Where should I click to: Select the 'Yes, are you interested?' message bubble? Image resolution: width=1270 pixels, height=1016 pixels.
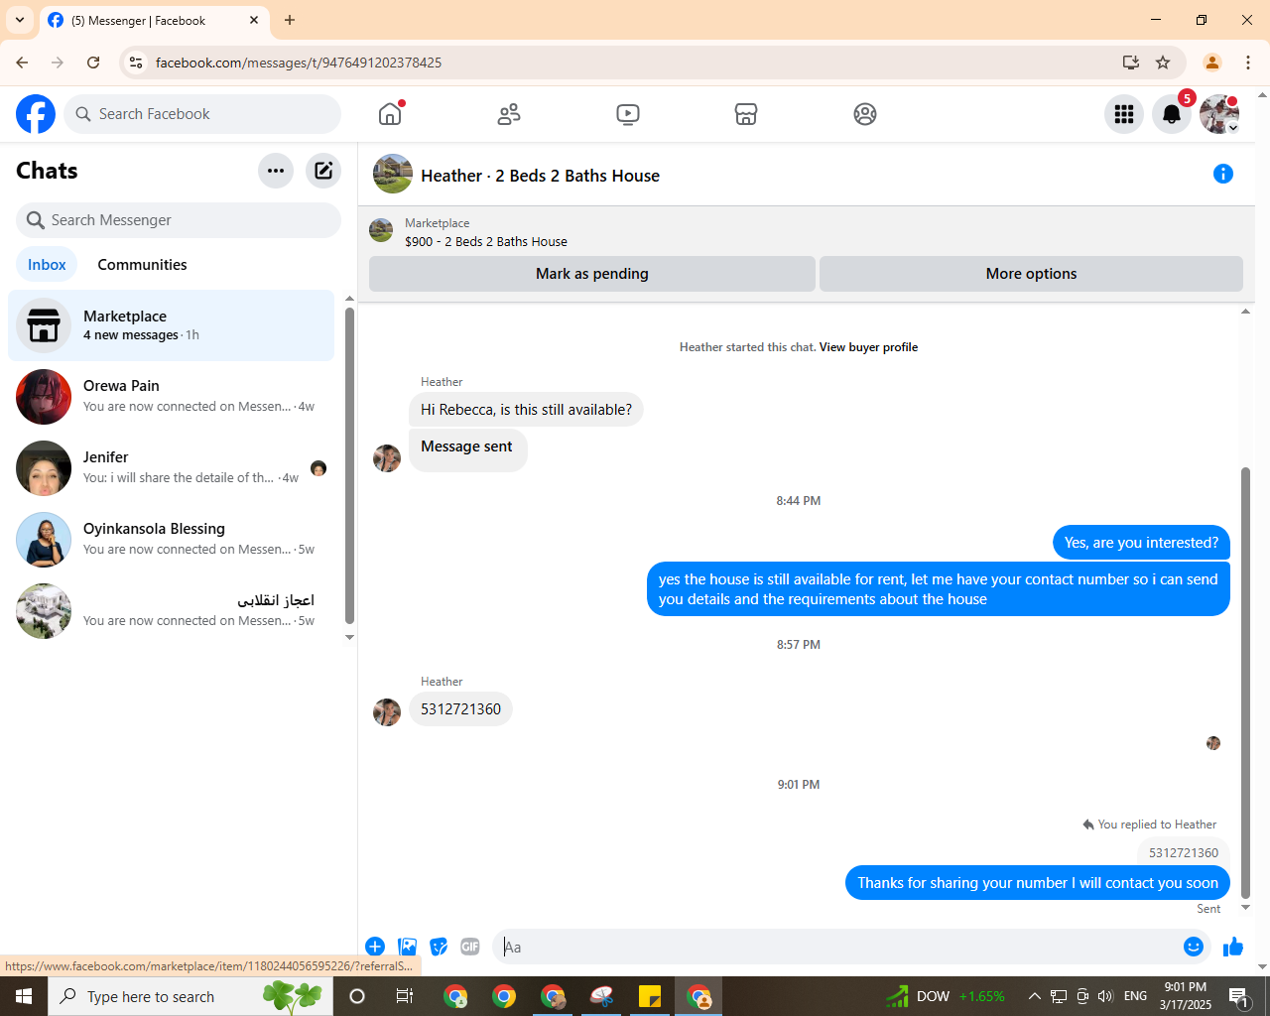coord(1141,543)
